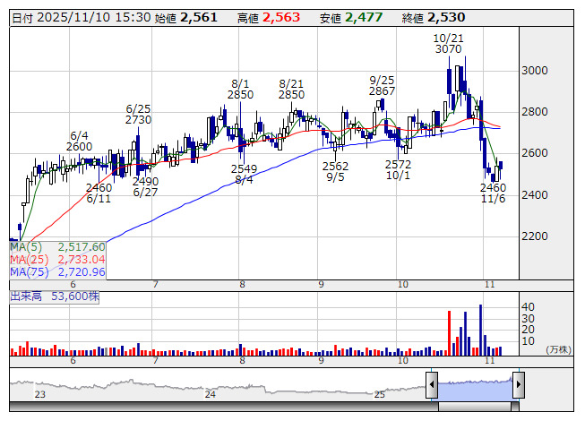585x421 pixels.
Task: Click the horizontal scrollbar thumb at bottom
Action: coord(475,407)
